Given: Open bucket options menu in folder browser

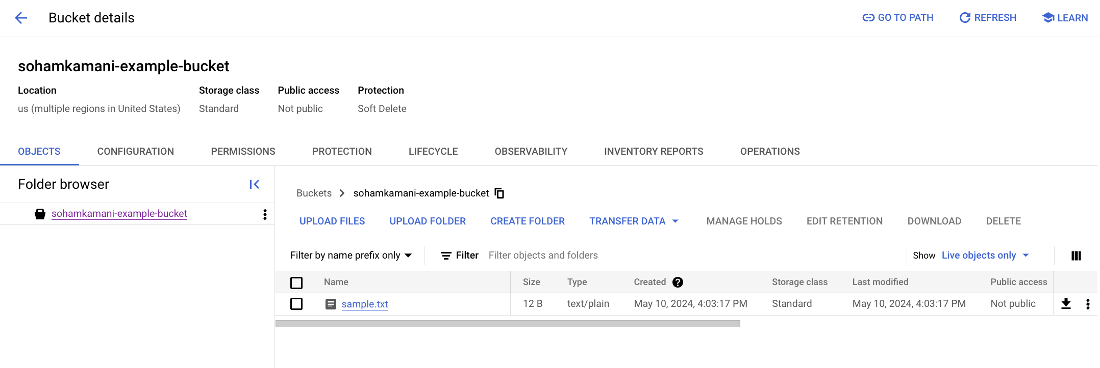Looking at the screenshot, I should click(265, 214).
